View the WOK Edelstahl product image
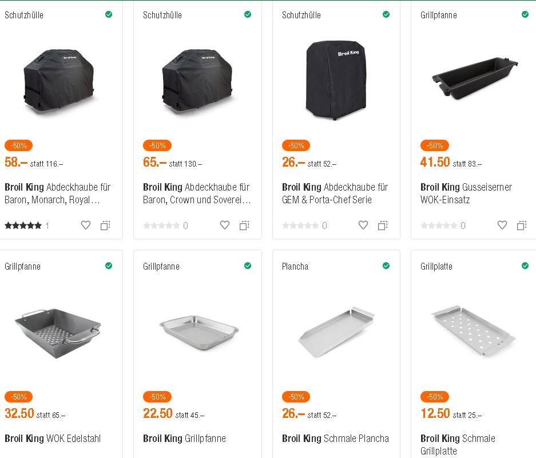This screenshot has width=536, height=458. point(57,327)
